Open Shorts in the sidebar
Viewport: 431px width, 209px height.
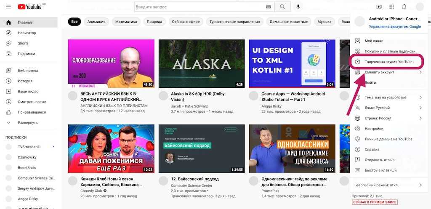[x=23, y=43]
